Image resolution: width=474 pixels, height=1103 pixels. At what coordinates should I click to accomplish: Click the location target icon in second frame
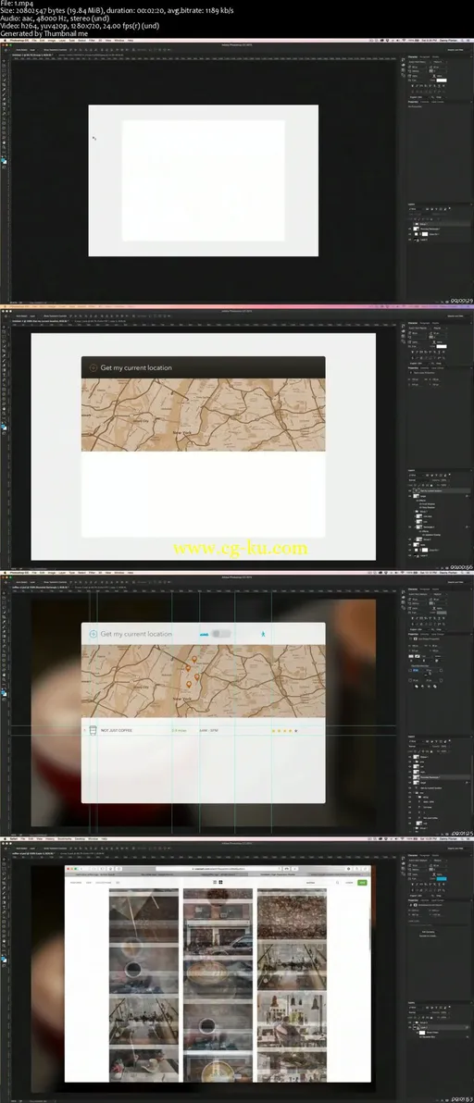pyautogui.click(x=93, y=367)
